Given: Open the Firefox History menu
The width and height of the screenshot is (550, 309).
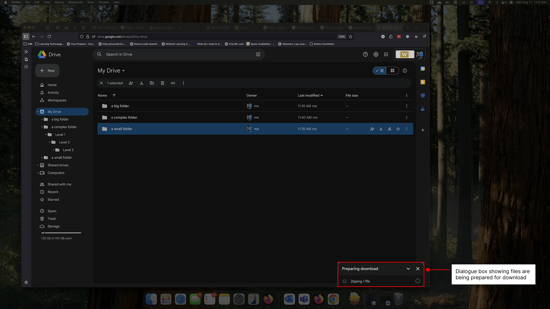Looking at the screenshot, I should pyautogui.click(x=59, y=2).
